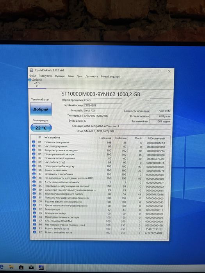Viewport: 205px width, 273px height.
Task: Select status circle of Час роботи (год.)
Action: pos(34,162)
